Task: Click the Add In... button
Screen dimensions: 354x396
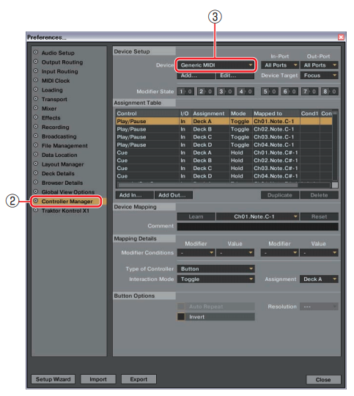Action: [135, 195]
